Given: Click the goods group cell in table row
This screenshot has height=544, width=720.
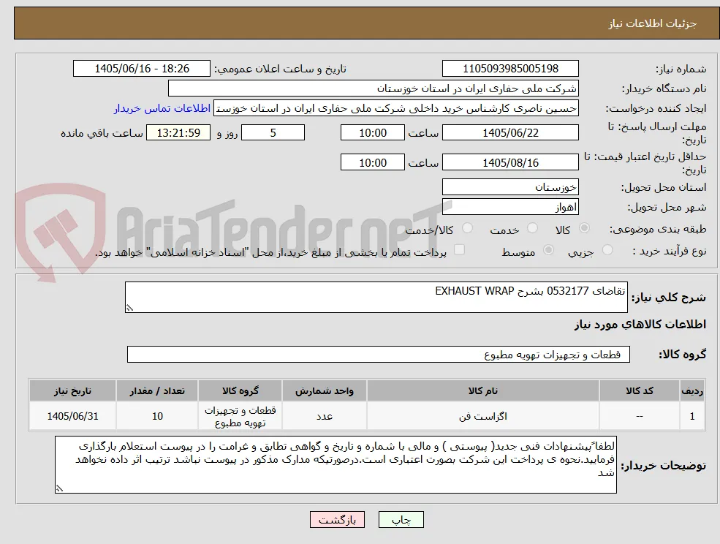Looking at the screenshot, I should [x=240, y=416].
